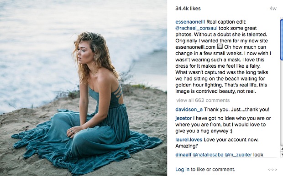Click the comments scrollbar thumb
This screenshot has width=283, height=176.
pyautogui.click(x=282, y=39)
